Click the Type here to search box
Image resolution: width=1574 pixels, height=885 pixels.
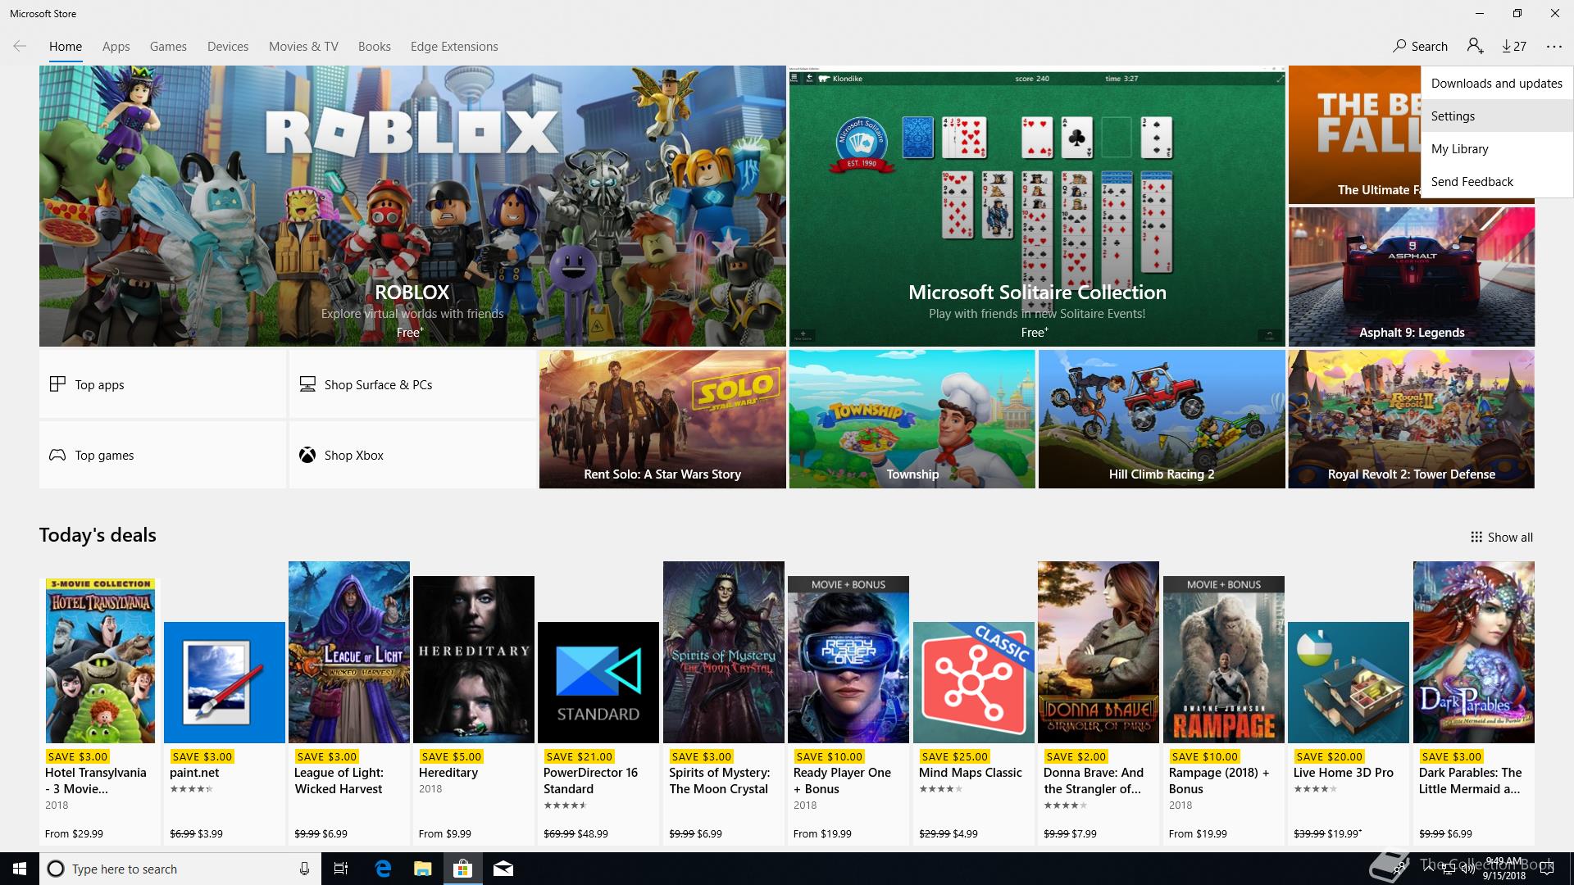point(180,869)
